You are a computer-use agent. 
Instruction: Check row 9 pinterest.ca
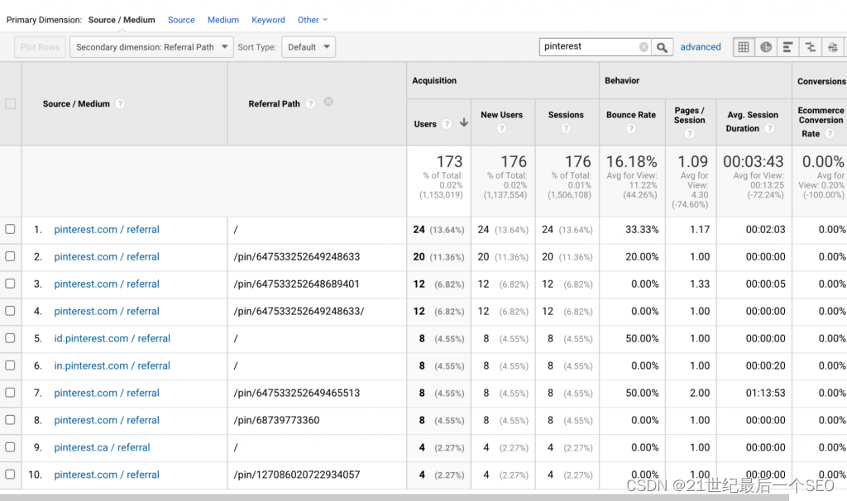pos(10,447)
